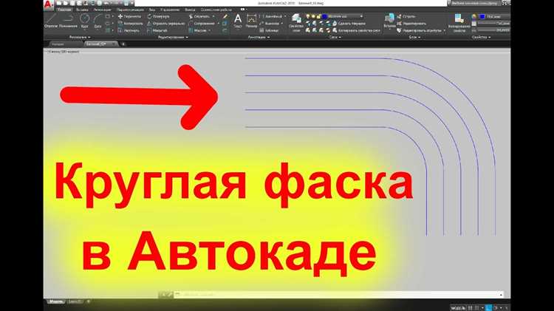The width and height of the screenshot is (554, 311).
Task: Expand the Блок panel
Action: tap(414, 37)
